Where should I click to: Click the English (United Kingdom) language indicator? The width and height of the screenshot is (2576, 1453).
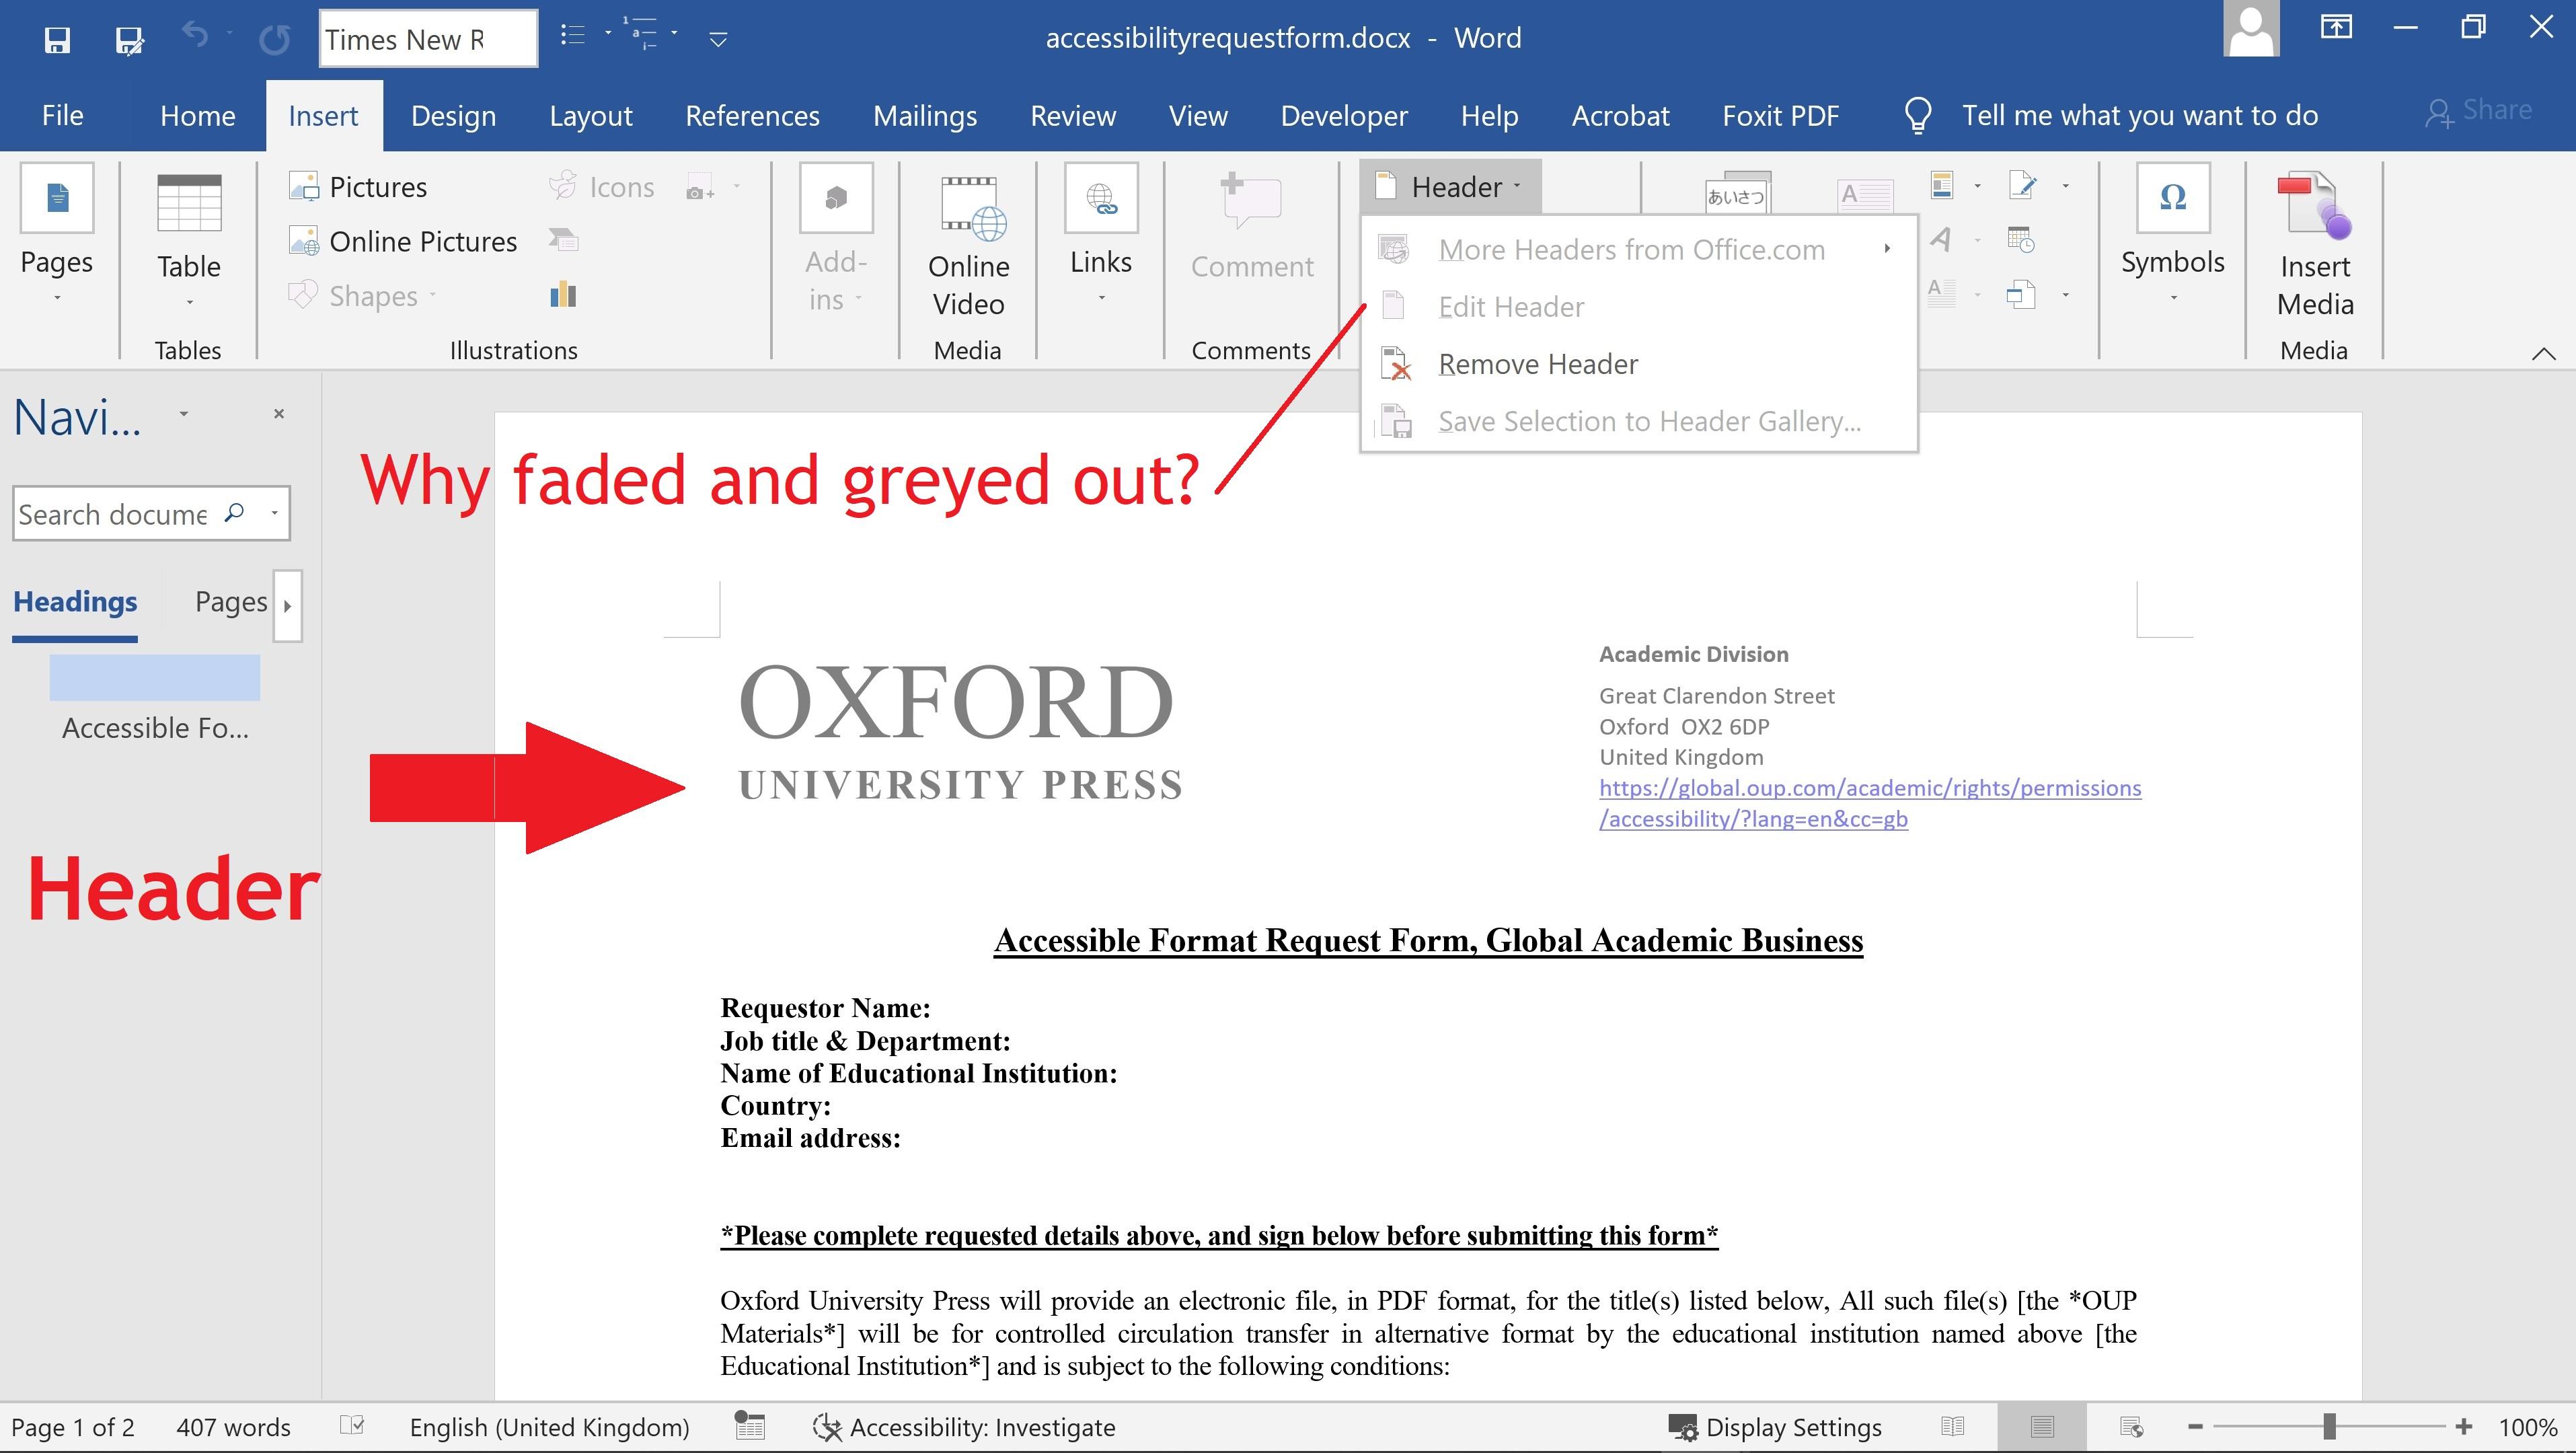pos(549,1427)
